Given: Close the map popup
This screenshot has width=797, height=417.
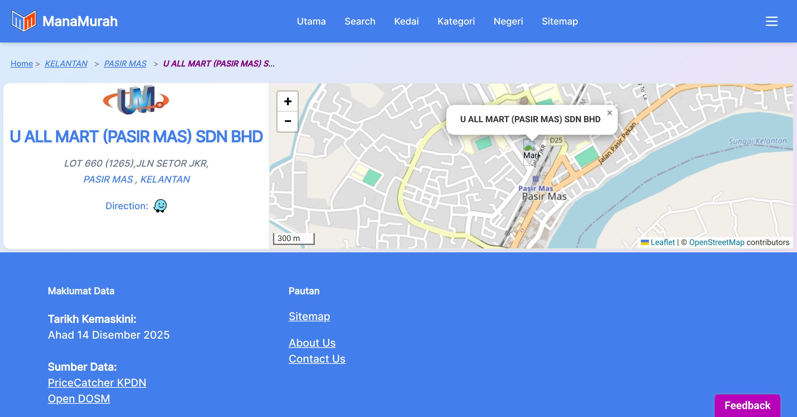Looking at the screenshot, I should (x=609, y=113).
